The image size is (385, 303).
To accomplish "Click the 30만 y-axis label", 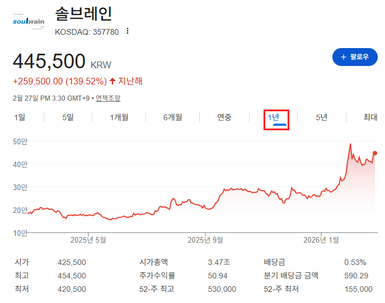I will [20, 187].
